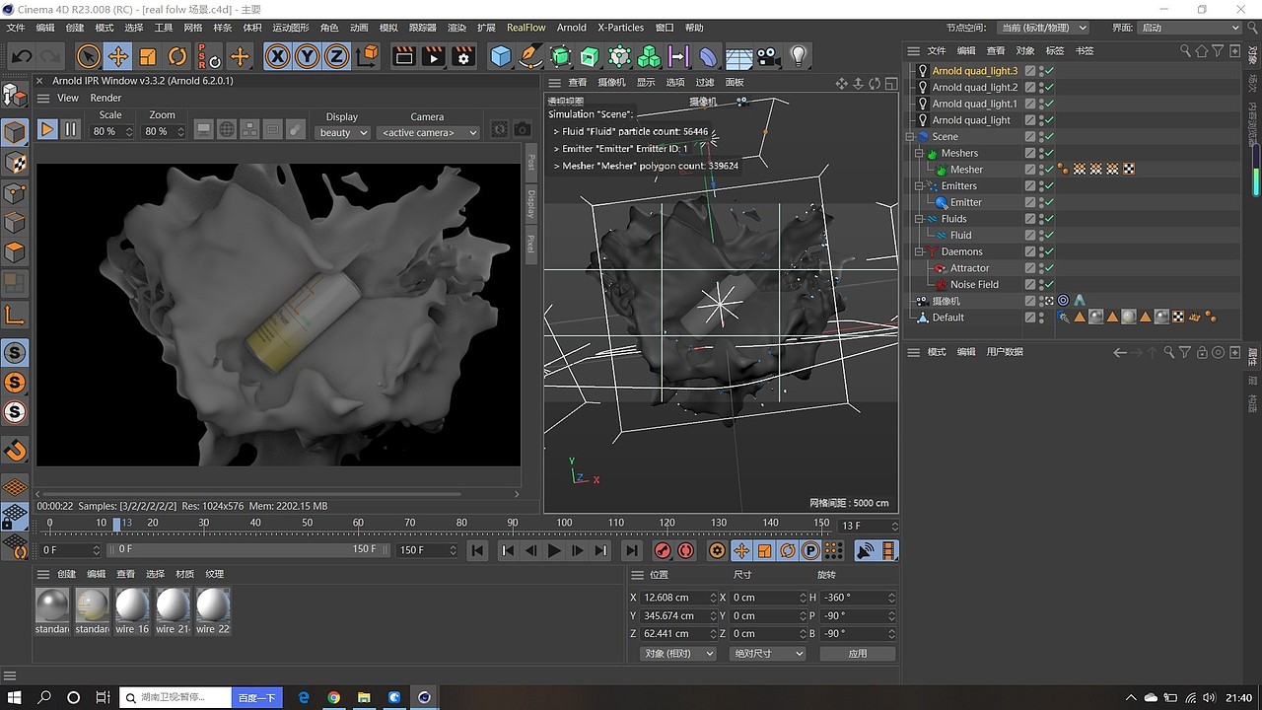Screen dimensions: 1262x710
Task: Open the RealFlow menu
Action: point(526,28)
